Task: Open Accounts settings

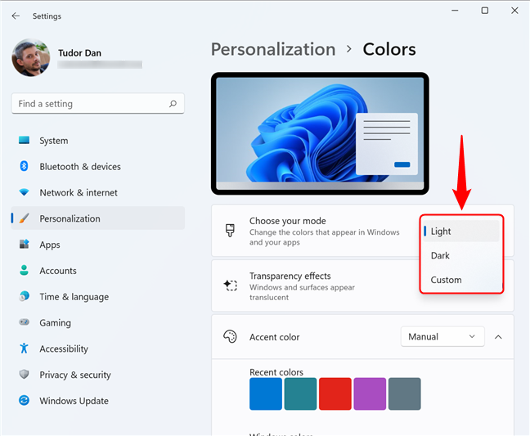Action: (x=98, y=271)
